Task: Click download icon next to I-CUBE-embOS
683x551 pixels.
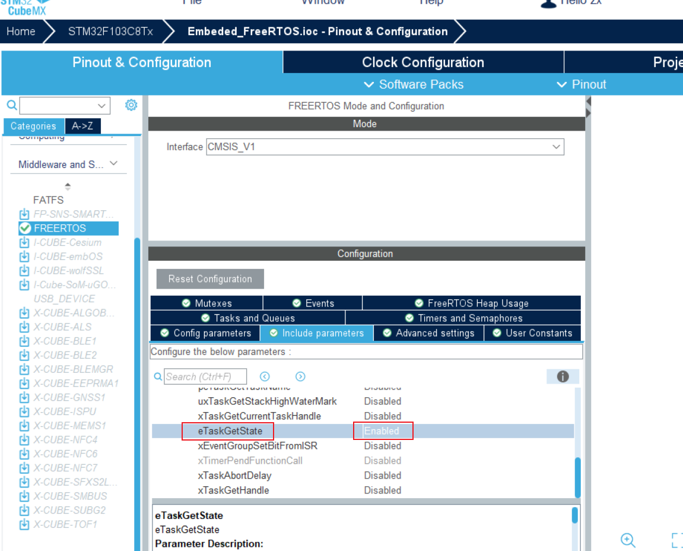Action: pyautogui.click(x=24, y=256)
